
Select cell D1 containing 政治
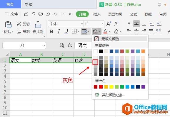[83, 60]
